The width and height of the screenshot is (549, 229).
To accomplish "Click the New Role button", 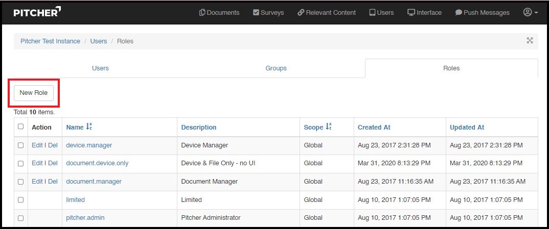I will (x=34, y=93).
